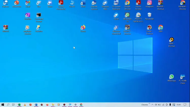Viewport: 190px width, 107px height.
Task: Select the Run desktop shortcut
Action: [x=39, y=4]
